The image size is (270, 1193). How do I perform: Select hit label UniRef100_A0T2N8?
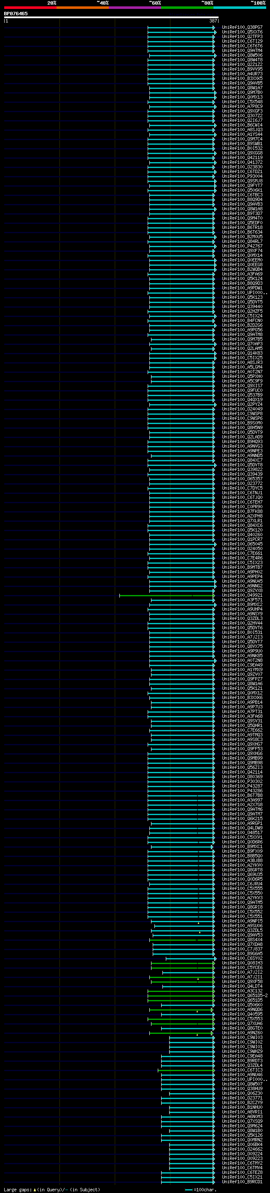point(242,661)
